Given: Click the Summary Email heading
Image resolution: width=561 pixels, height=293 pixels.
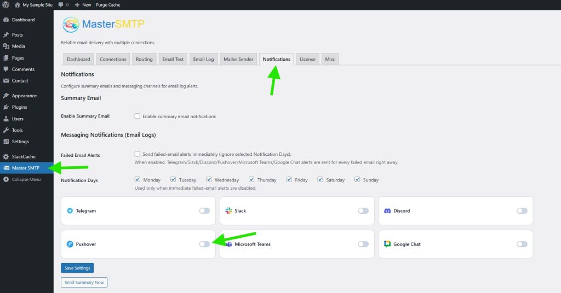Looking at the screenshot, I should (81, 98).
